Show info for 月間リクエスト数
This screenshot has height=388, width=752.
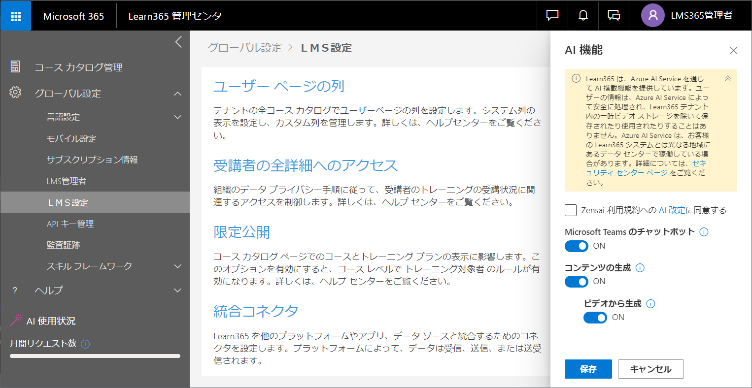click(x=85, y=344)
